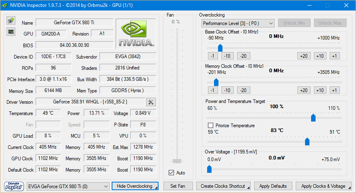Click the BIOS version field 84.00.36.00.90
Image resolution: width=356 pixels, height=193 pixels.
point(74,45)
